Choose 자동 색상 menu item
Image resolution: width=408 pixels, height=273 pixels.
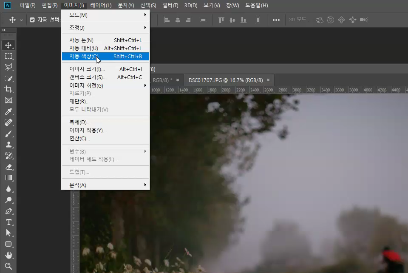[x=105, y=56]
